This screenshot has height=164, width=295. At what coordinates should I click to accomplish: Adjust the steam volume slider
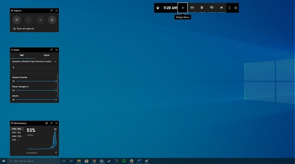(36, 100)
